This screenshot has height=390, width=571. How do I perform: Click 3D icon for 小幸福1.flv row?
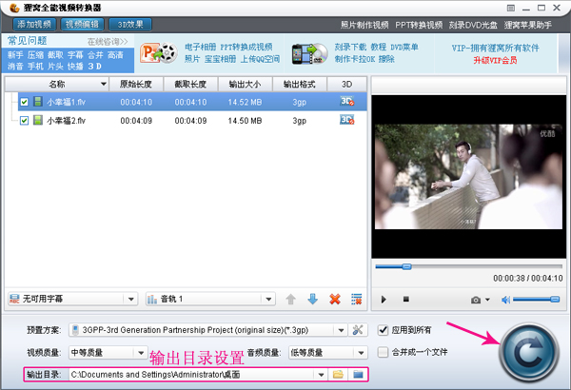[x=346, y=102]
